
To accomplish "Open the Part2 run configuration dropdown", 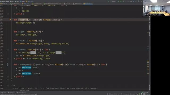I will point(113,1).
